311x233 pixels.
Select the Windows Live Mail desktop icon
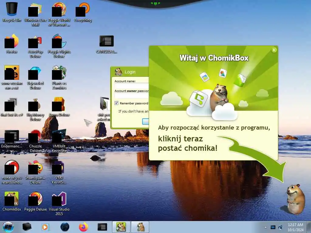point(35,14)
